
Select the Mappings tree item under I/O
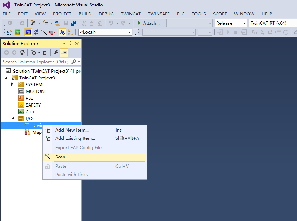37,132
